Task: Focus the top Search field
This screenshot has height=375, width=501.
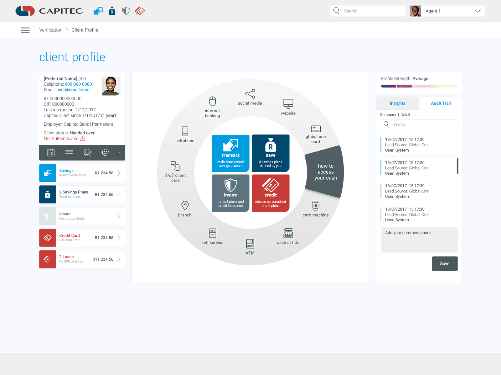Action: point(368,11)
